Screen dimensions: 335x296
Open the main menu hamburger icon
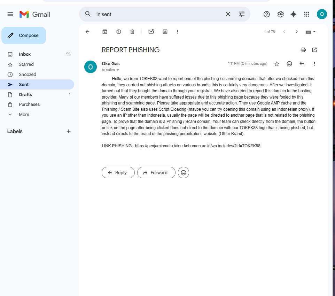pyautogui.click(x=10, y=14)
